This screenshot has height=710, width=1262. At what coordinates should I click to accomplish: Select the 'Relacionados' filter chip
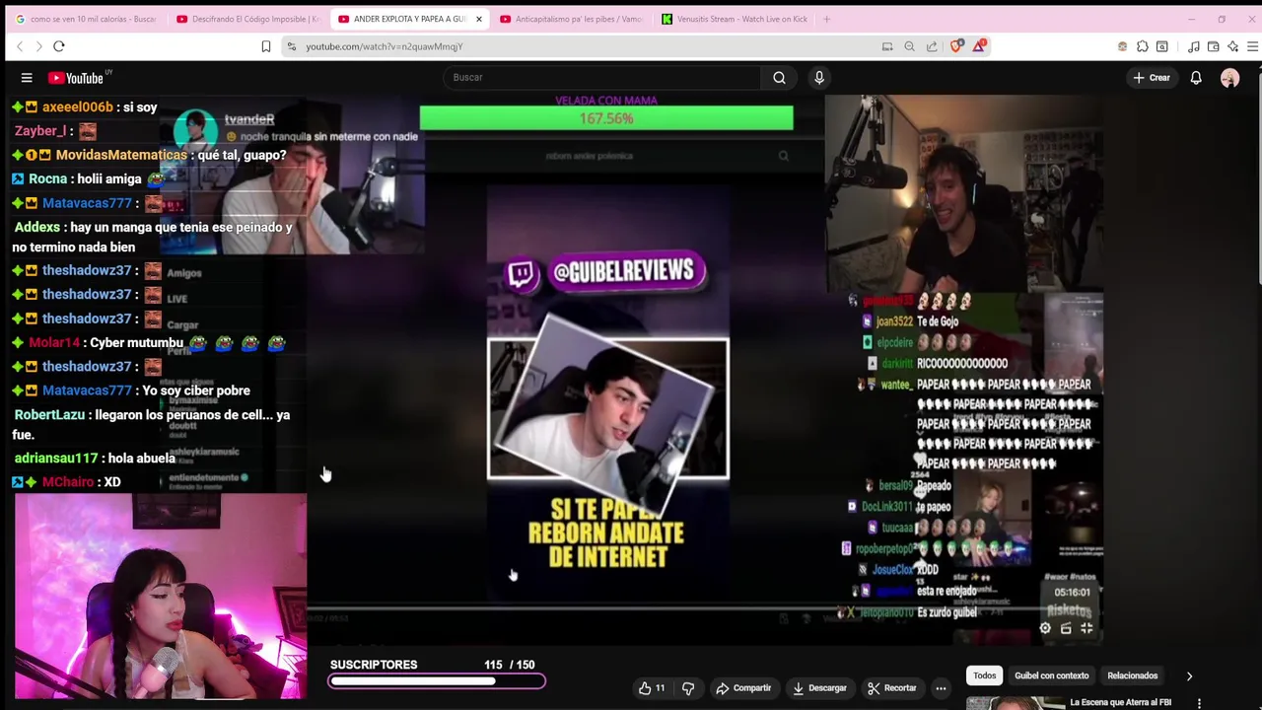1132,675
